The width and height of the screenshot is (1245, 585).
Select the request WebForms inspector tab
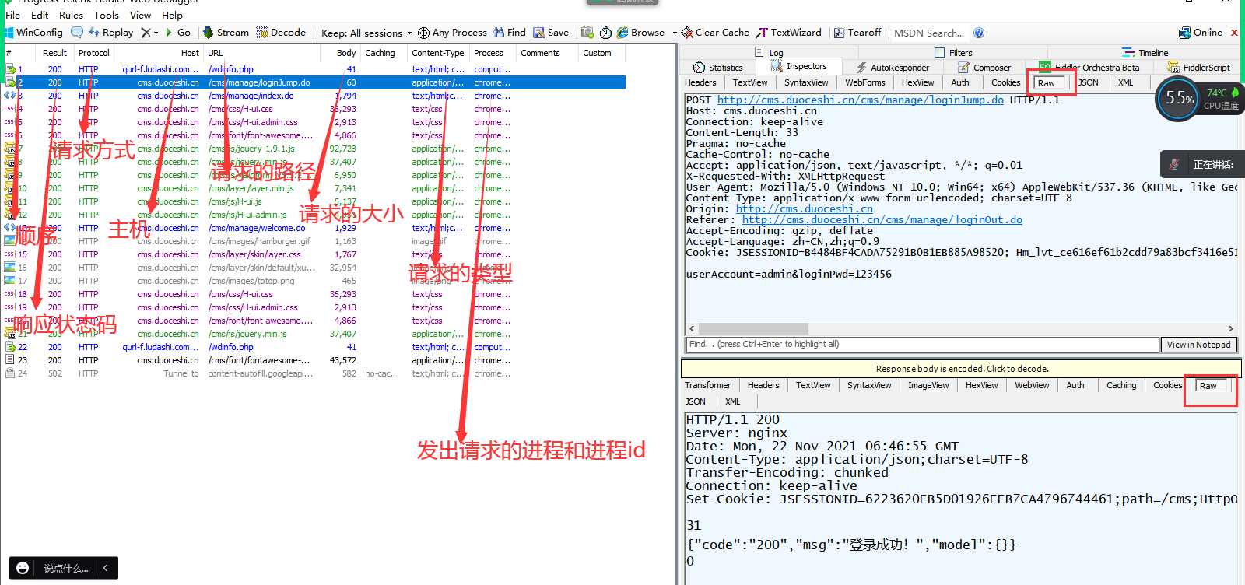pos(864,82)
